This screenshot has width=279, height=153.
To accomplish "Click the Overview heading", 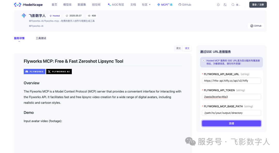I will (x=32, y=83).
